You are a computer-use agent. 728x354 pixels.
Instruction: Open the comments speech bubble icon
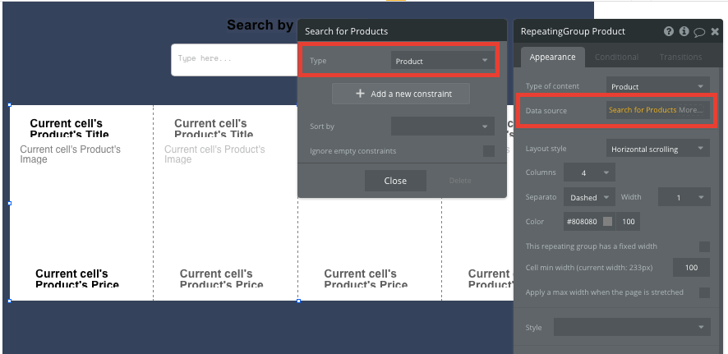699,31
